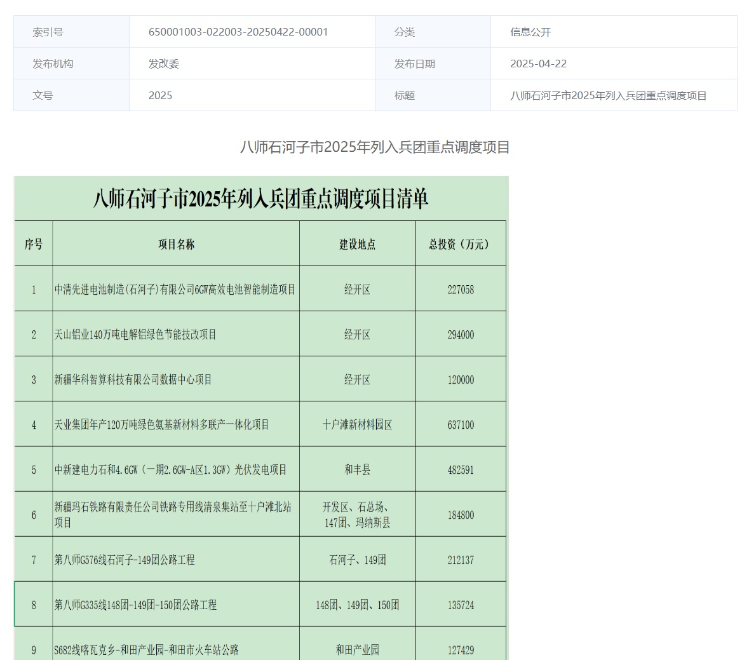This screenshot has width=749, height=660.
Task: Select the date 2025-04-22
Action: [538, 64]
